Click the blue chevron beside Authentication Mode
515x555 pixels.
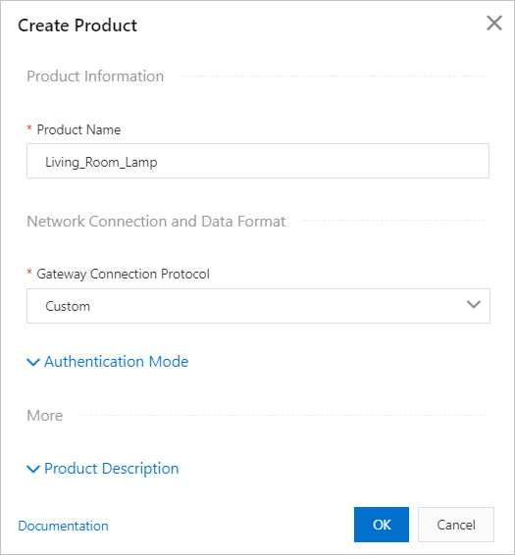coord(33,362)
